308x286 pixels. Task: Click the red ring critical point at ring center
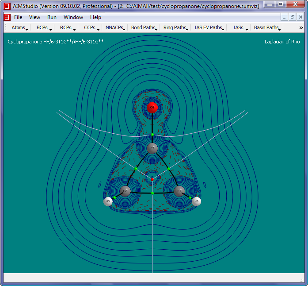[152, 179]
